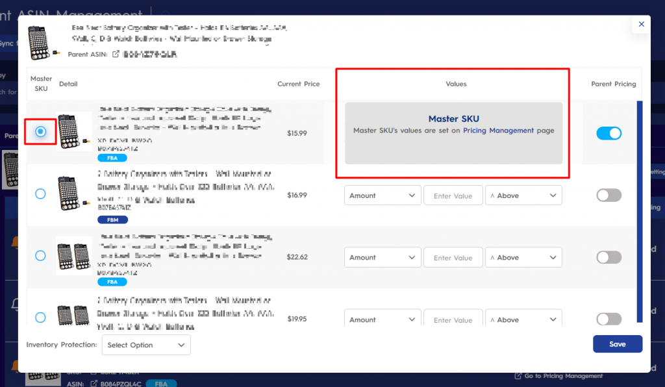Expand Above dropdown in the $22.62 row
Image resolution: width=665 pixels, height=387 pixels.
click(x=523, y=257)
